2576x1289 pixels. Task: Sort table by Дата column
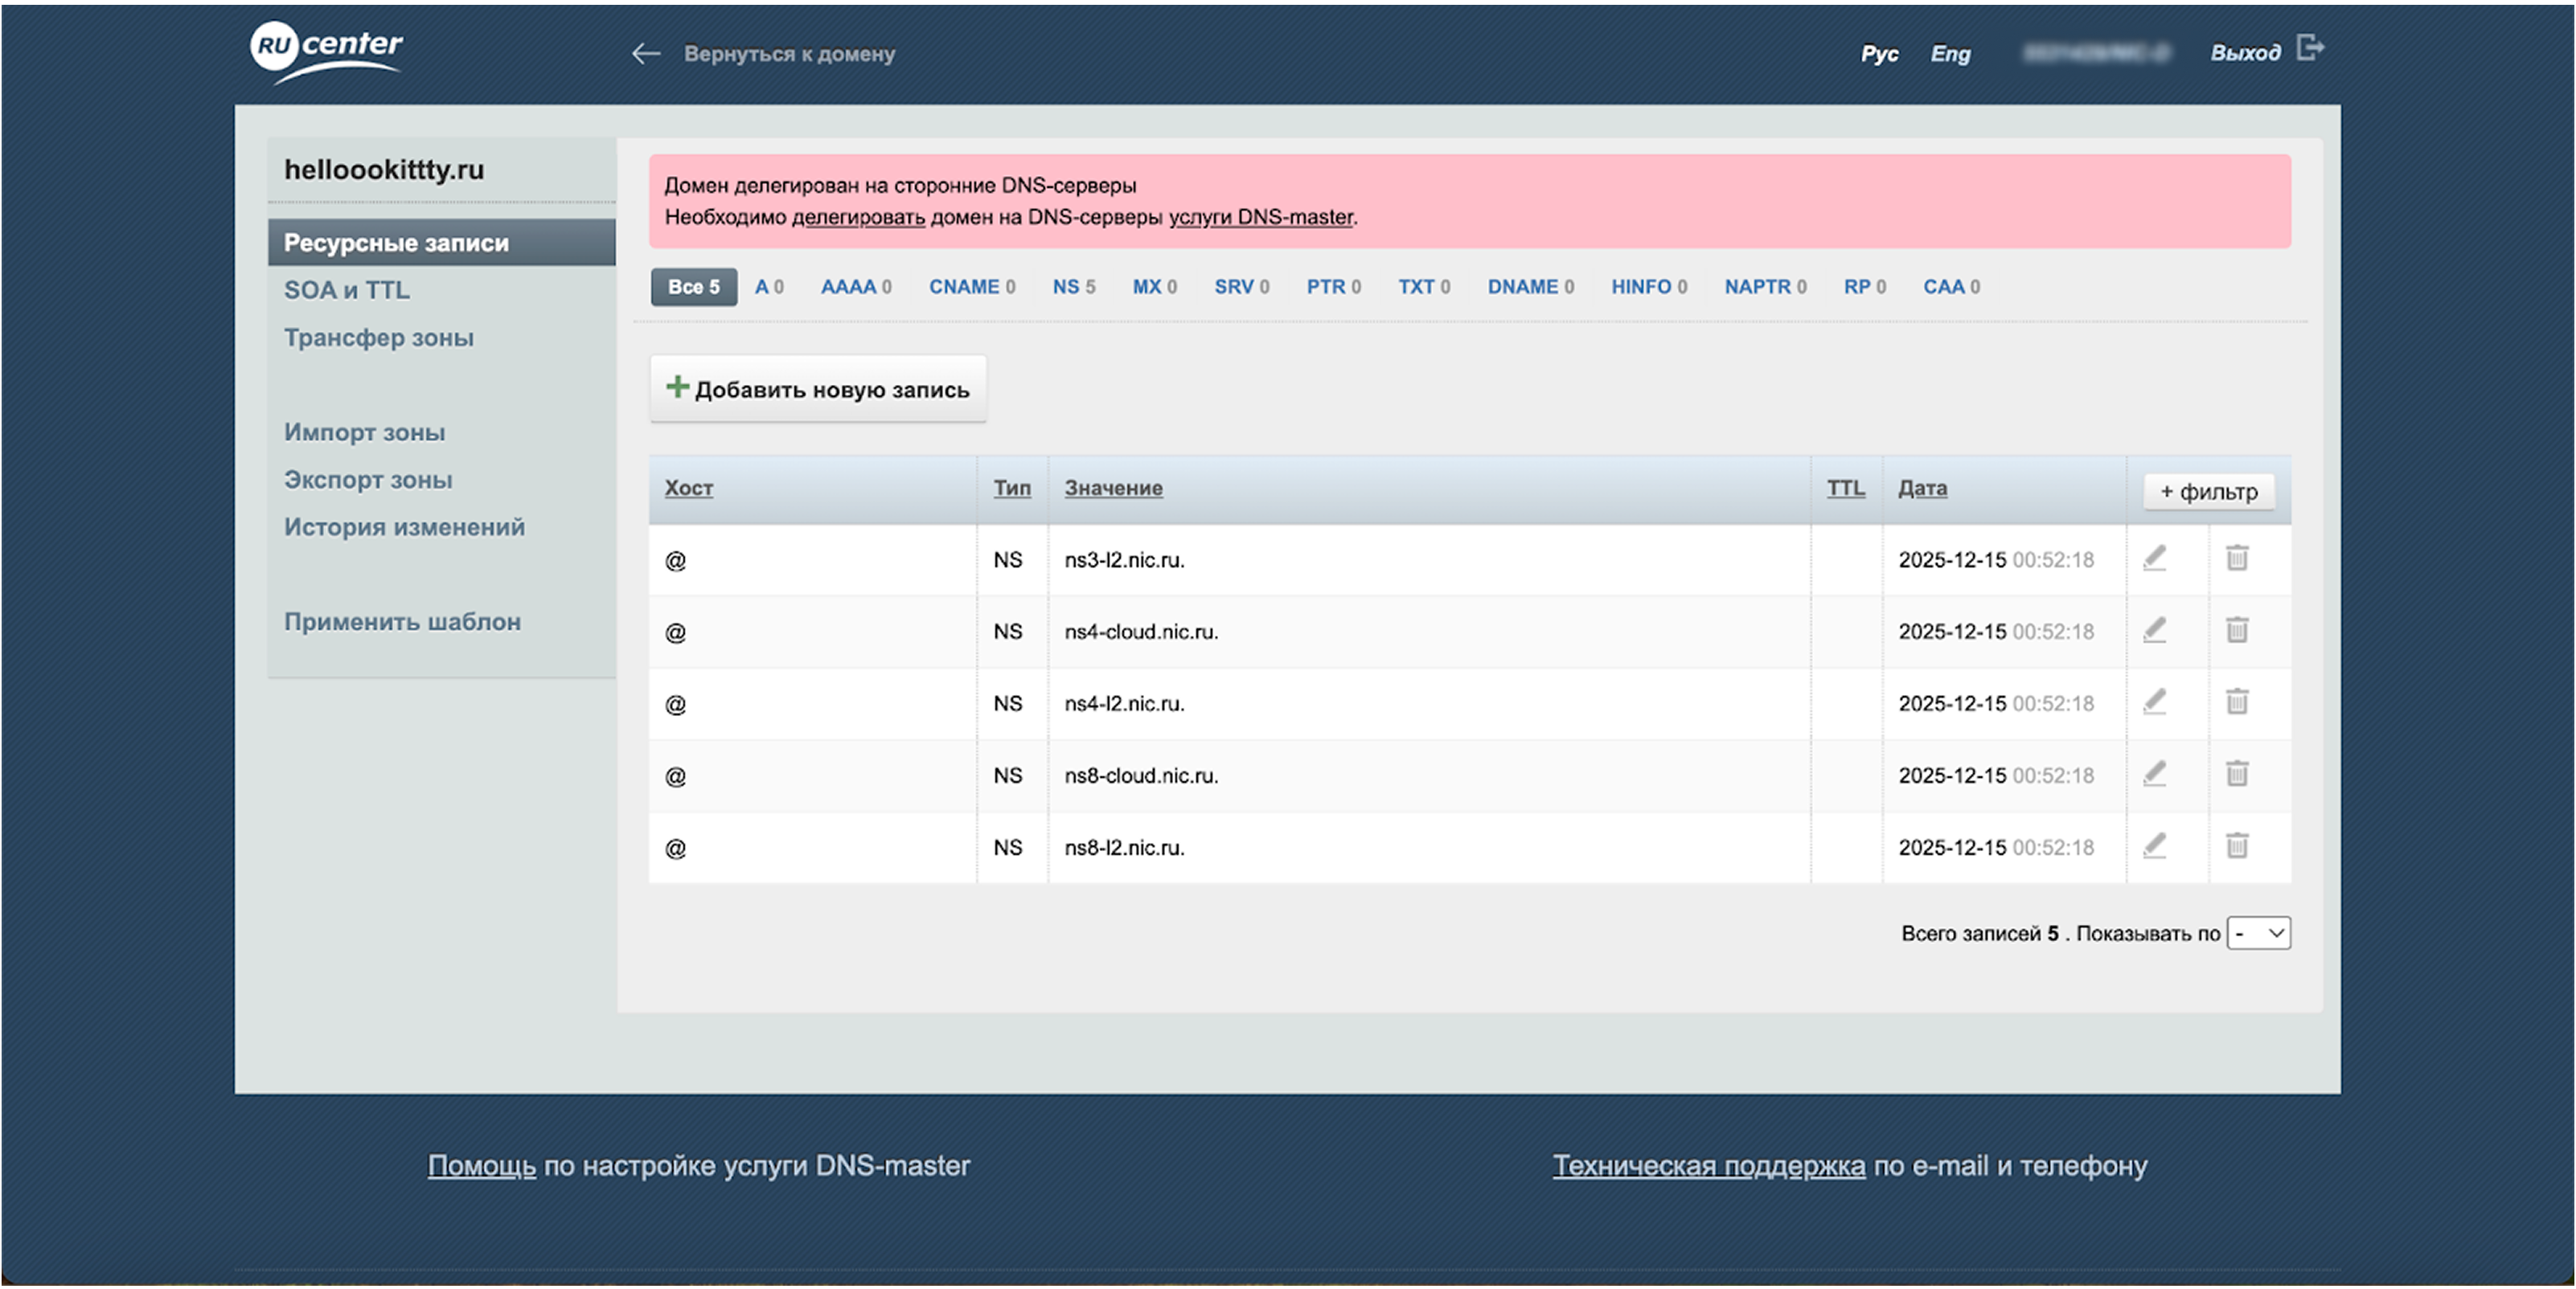pos(1922,488)
